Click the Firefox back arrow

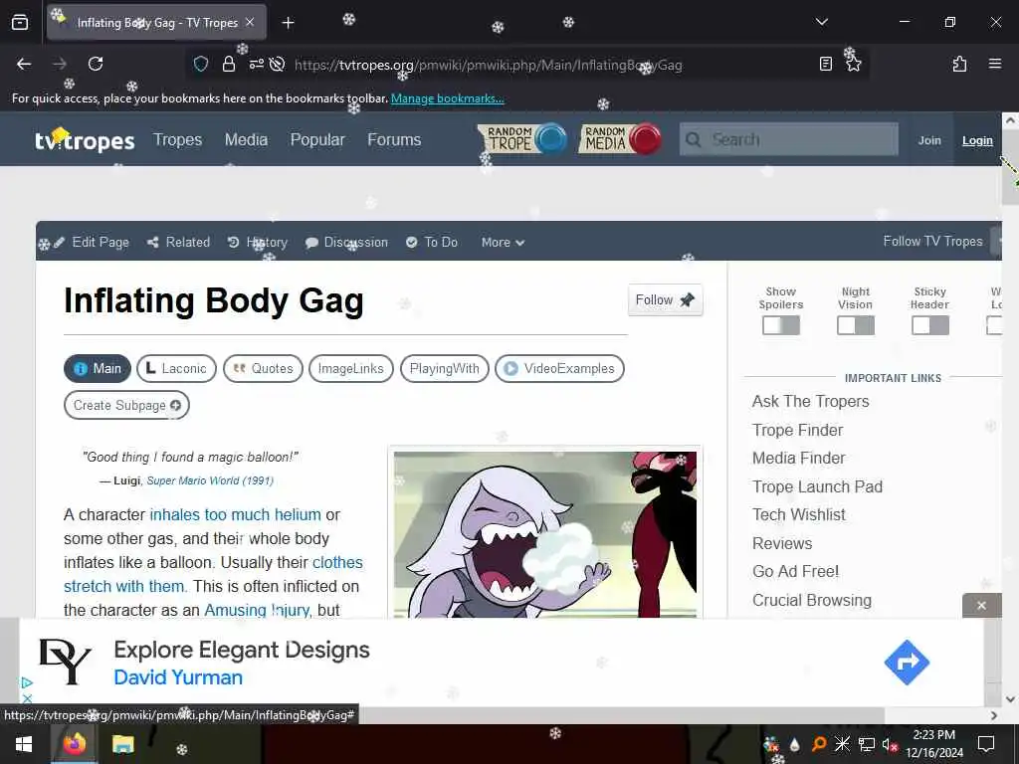coord(24,64)
